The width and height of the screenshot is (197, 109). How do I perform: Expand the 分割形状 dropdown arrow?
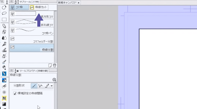tap(52, 86)
